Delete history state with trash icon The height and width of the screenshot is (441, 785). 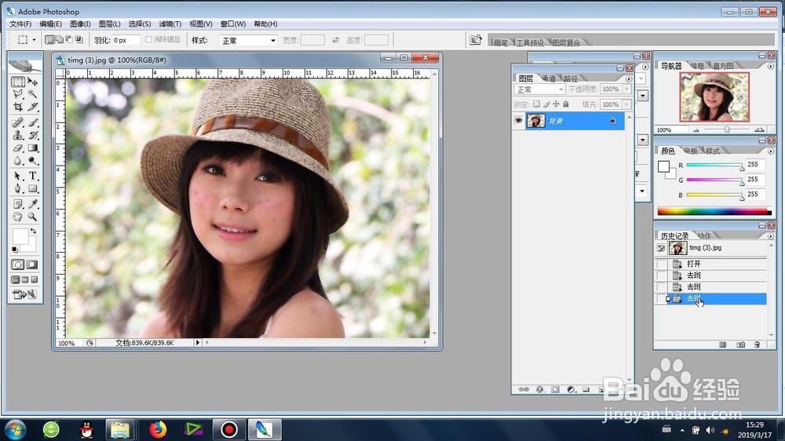757,344
